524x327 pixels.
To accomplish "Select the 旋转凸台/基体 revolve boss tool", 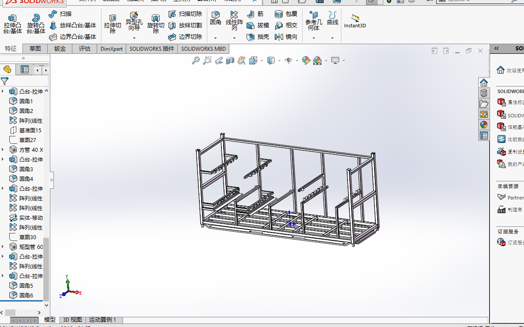I will point(36,24).
